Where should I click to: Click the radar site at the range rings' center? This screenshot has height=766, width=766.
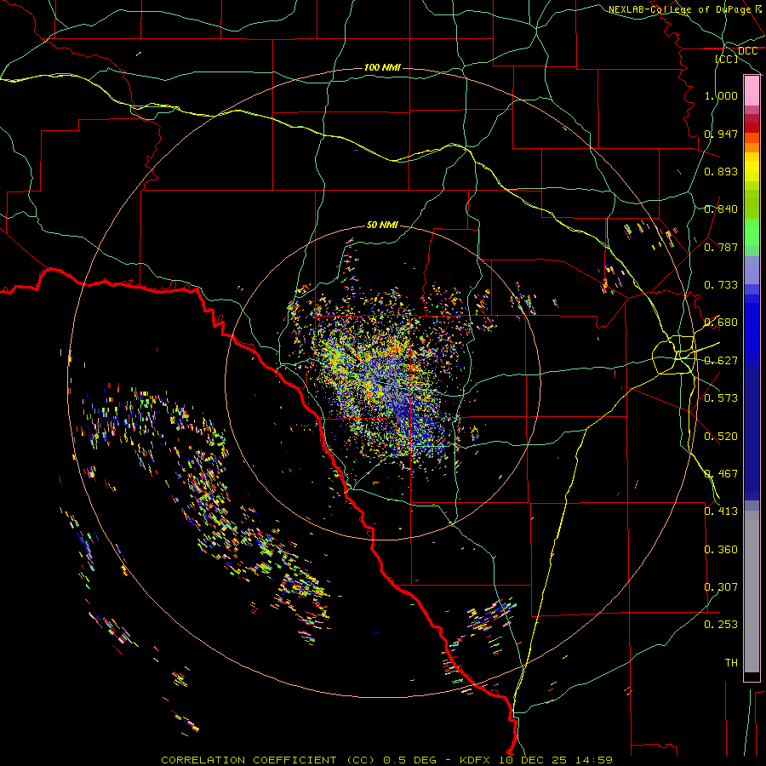pyautogui.click(x=382, y=382)
